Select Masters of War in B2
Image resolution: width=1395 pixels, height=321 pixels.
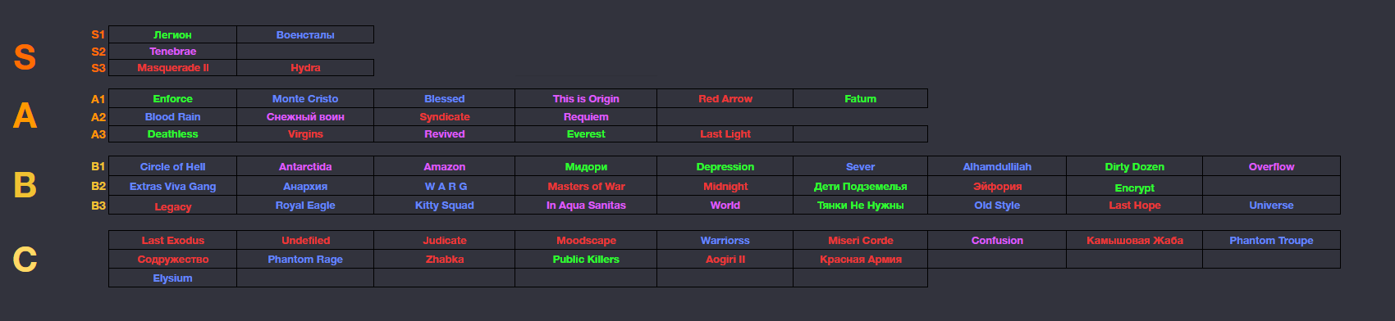click(586, 186)
